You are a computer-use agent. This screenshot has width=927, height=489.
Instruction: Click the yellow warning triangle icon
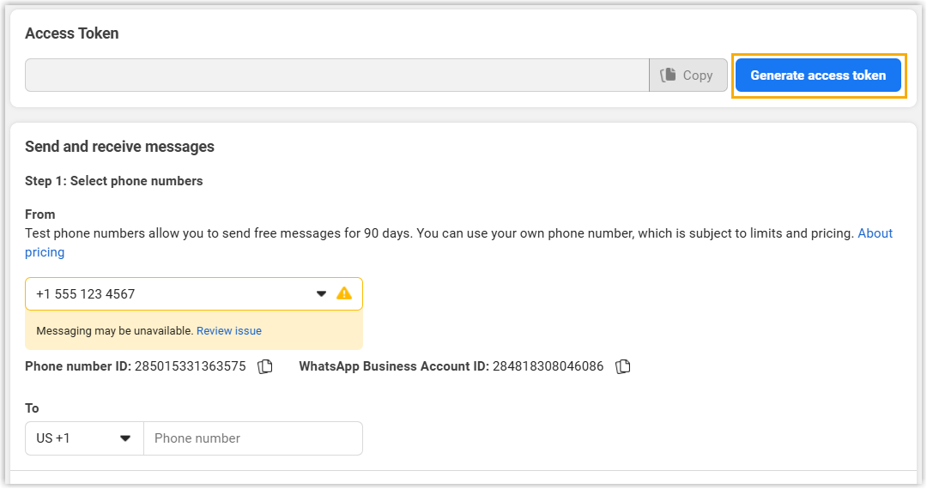[x=344, y=293]
